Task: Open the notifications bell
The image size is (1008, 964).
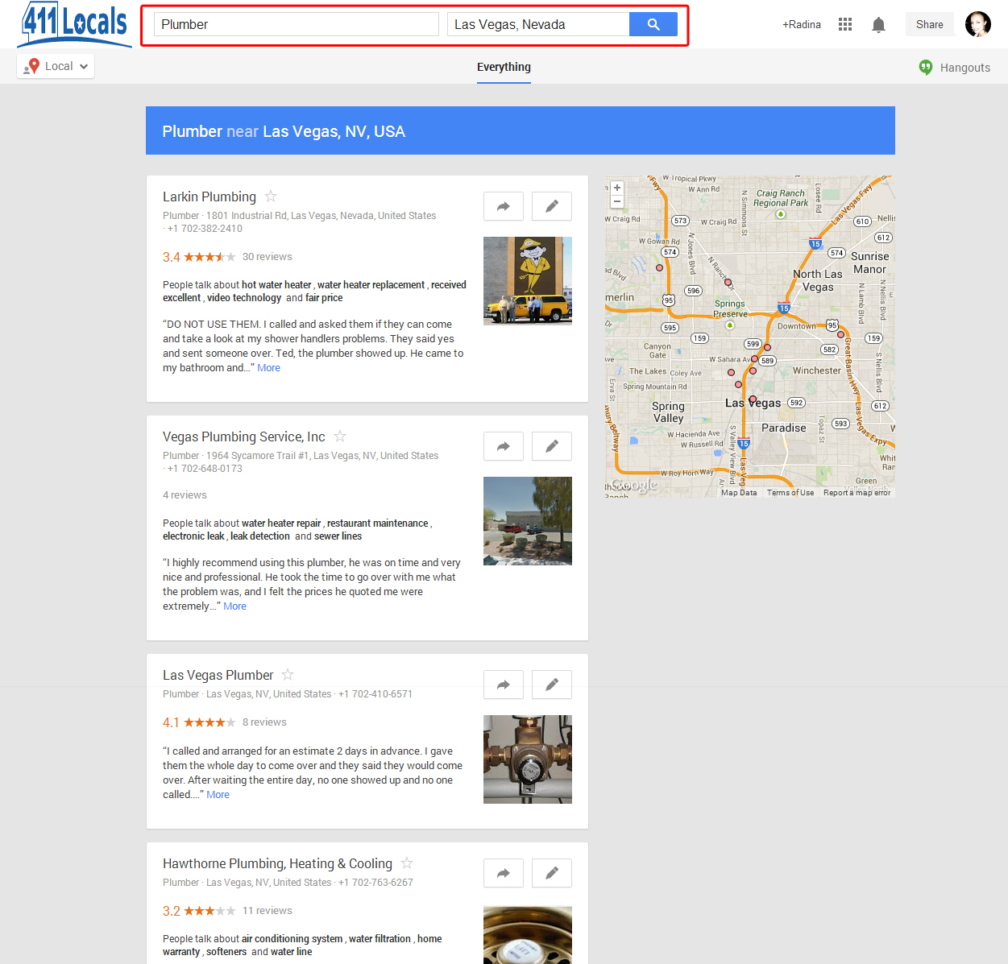Action: [x=879, y=25]
